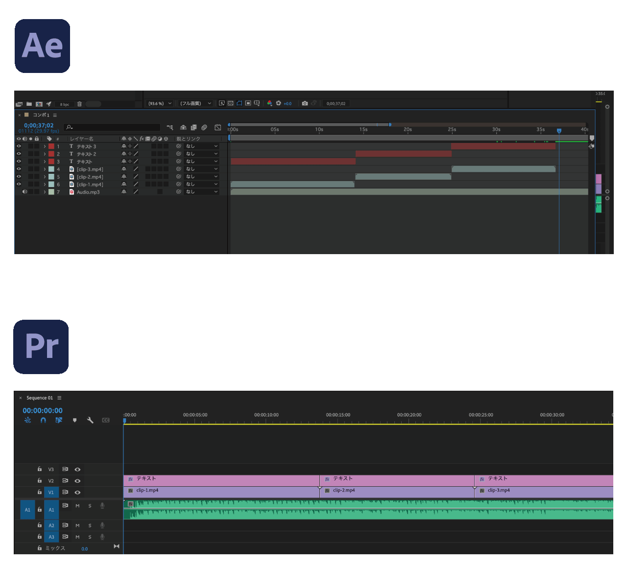Click the add marker icon in Premiere
The image size is (627, 568).
point(74,420)
